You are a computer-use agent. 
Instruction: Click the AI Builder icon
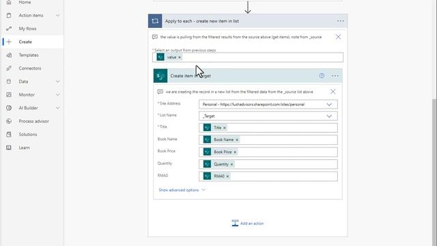pyautogui.click(x=9, y=108)
